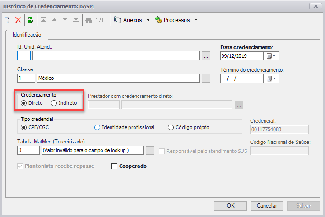Go to next record down arrow
This screenshot has height=217, width=325.
[x=65, y=20]
